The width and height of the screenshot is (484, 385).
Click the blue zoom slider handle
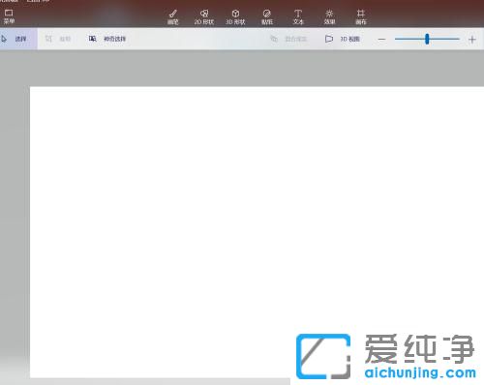[x=427, y=39]
